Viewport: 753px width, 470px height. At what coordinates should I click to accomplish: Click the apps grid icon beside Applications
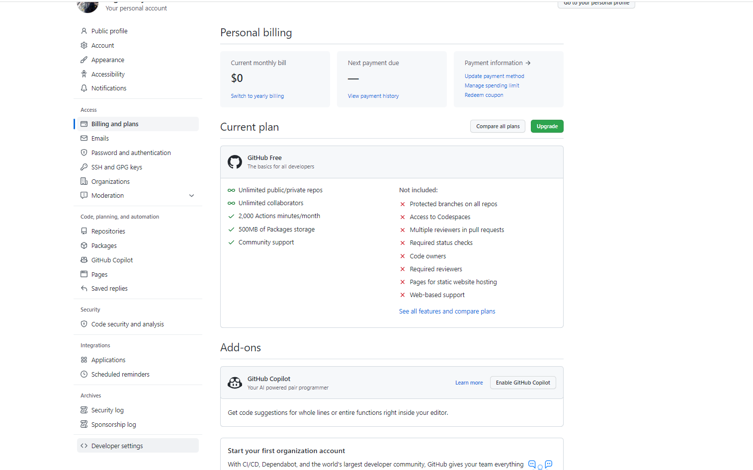click(x=84, y=360)
